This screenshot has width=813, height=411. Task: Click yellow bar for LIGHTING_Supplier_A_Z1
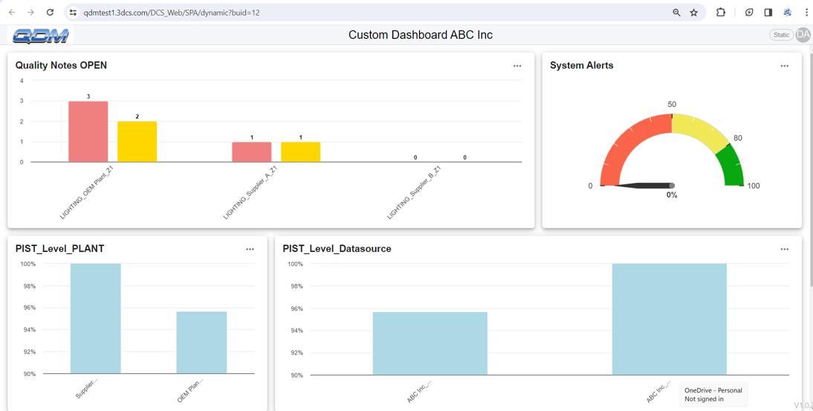point(300,152)
